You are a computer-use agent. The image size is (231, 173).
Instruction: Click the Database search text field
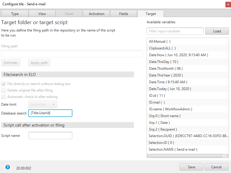(x=50, y=113)
